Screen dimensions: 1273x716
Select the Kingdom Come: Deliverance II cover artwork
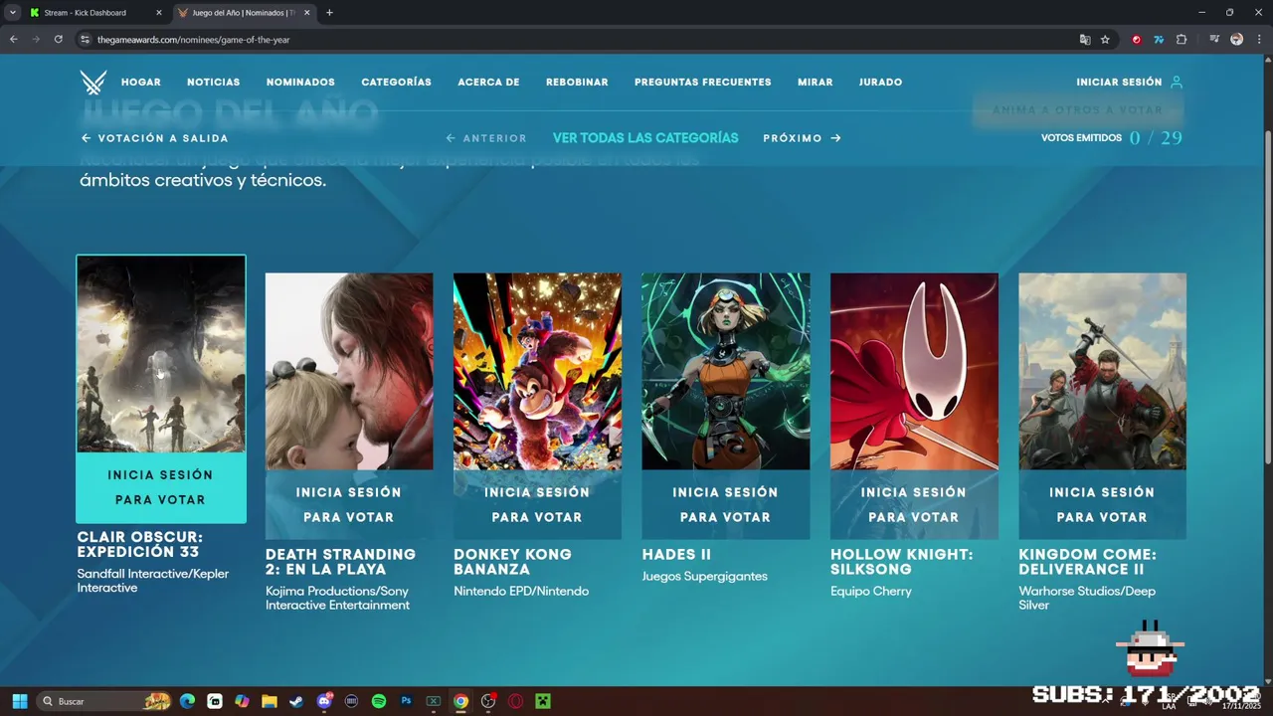[x=1102, y=371]
